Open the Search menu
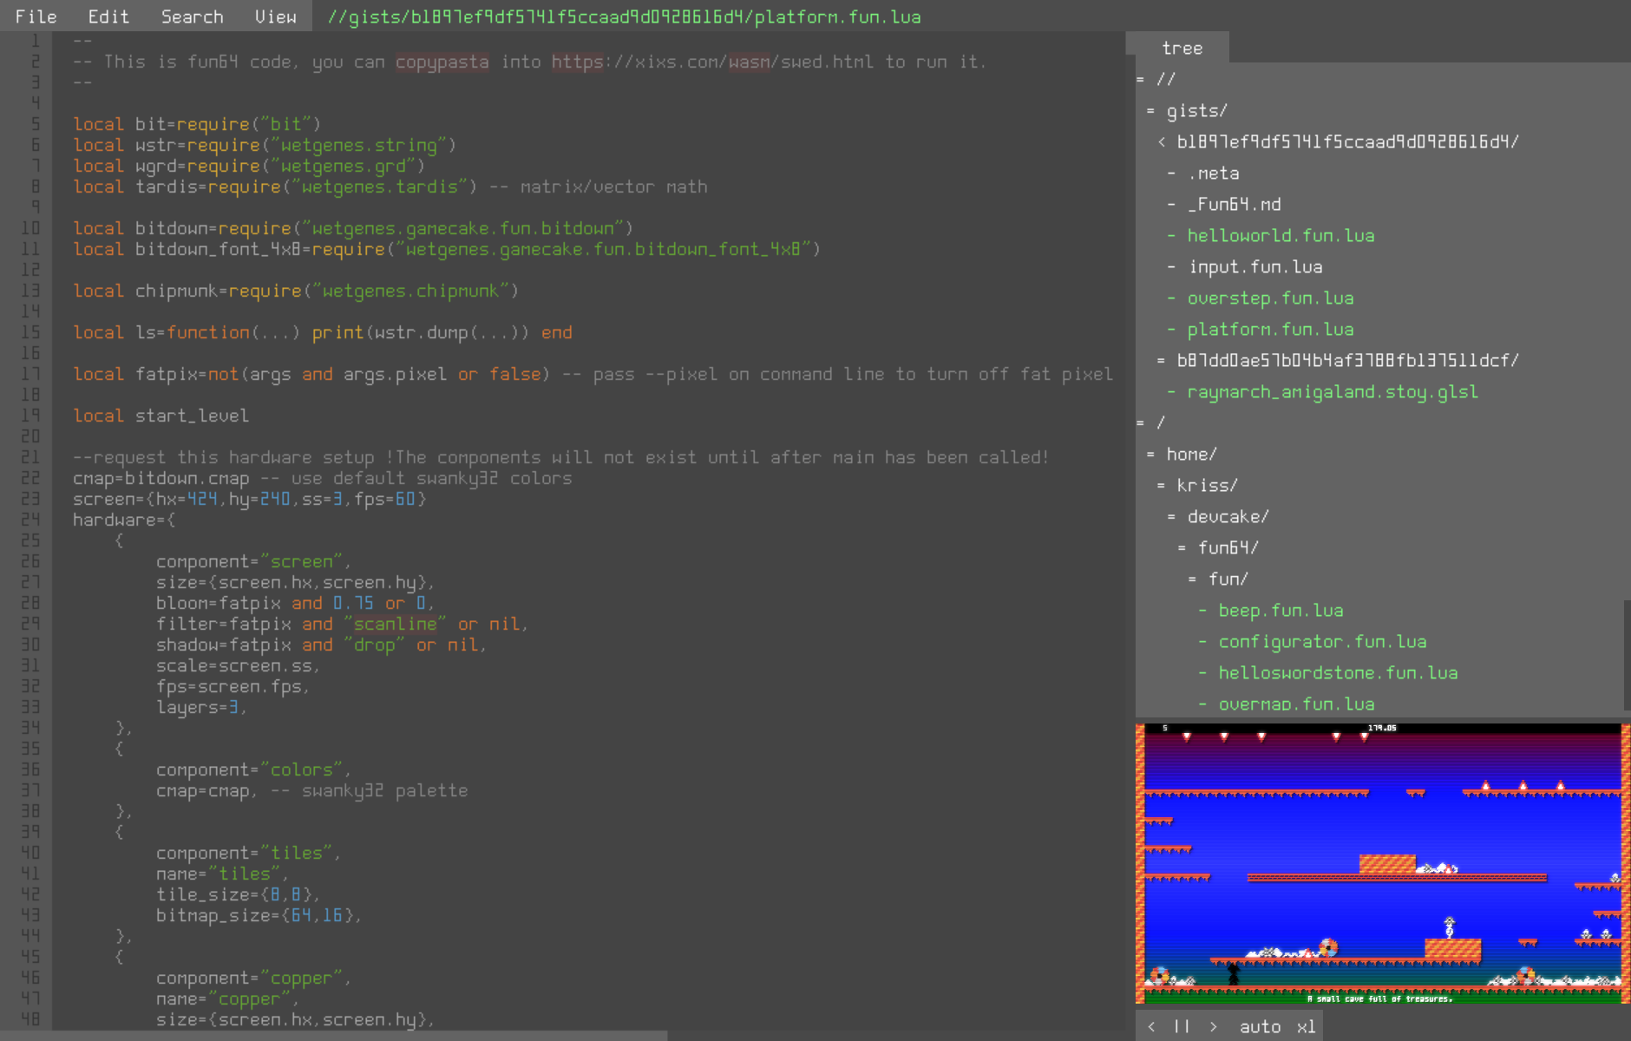 [x=192, y=16]
